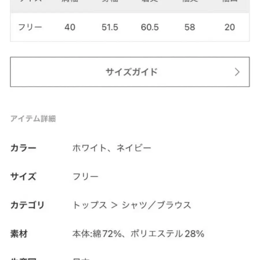
Task: Select the 51.5 chest width cell
Action: [x=109, y=27]
